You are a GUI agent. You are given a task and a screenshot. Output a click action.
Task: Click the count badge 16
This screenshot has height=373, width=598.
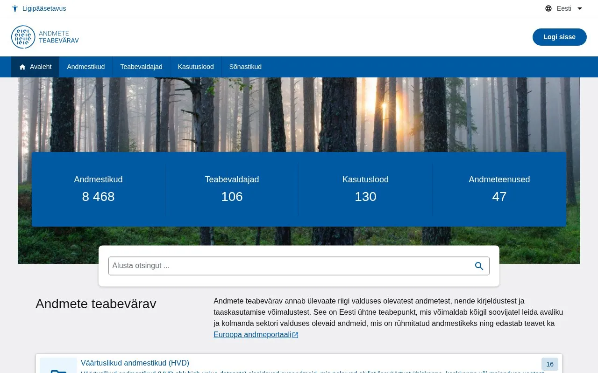coord(550,364)
